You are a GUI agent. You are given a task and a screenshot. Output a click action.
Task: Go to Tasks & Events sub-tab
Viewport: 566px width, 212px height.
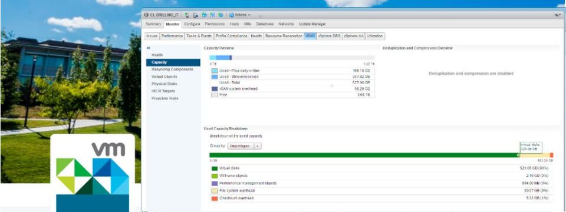click(x=199, y=36)
